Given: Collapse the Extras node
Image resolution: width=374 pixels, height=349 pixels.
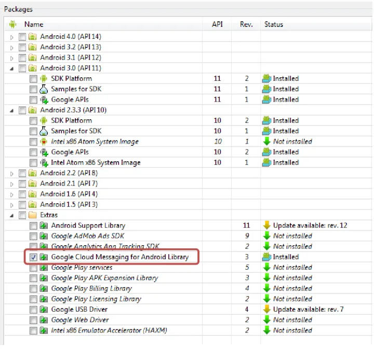Looking at the screenshot, I should [11, 216].
